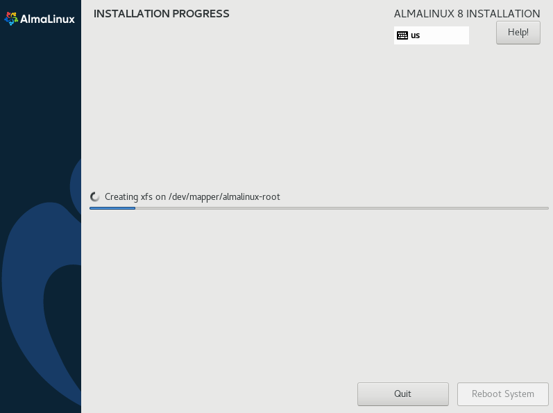Screen dimensions: 553x413
Task: Click the INSTALLATION PROGRESS heading
Action: (161, 14)
